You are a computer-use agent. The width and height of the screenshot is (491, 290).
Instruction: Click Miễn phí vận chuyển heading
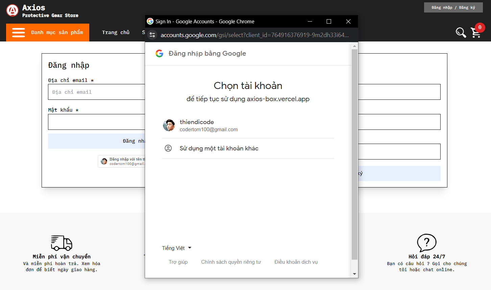coord(62,257)
